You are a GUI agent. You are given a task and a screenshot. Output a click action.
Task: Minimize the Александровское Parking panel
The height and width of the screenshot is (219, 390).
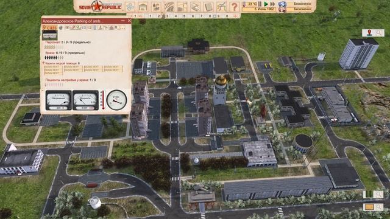(x=123, y=21)
